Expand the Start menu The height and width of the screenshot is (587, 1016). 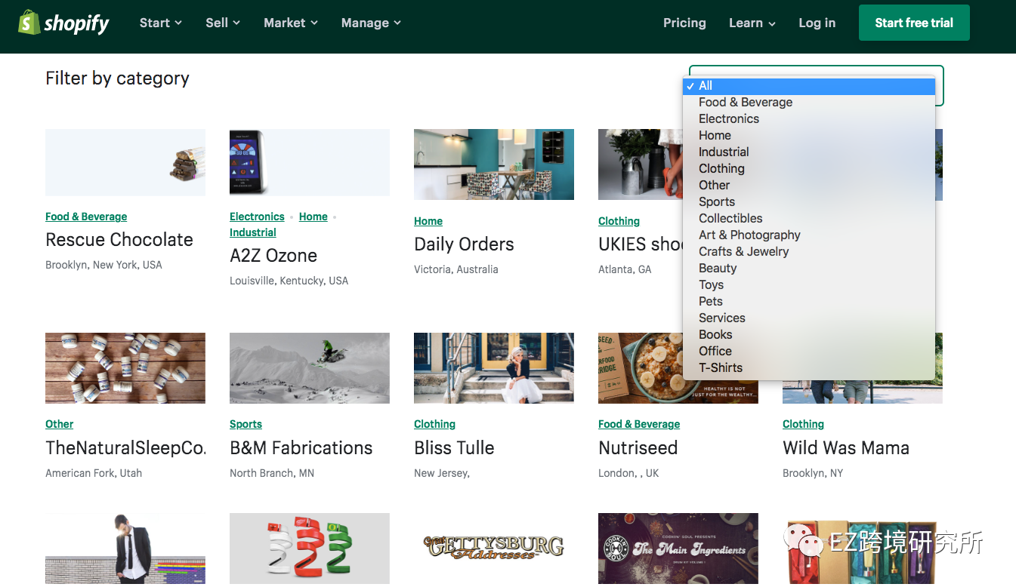click(x=160, y=23)
